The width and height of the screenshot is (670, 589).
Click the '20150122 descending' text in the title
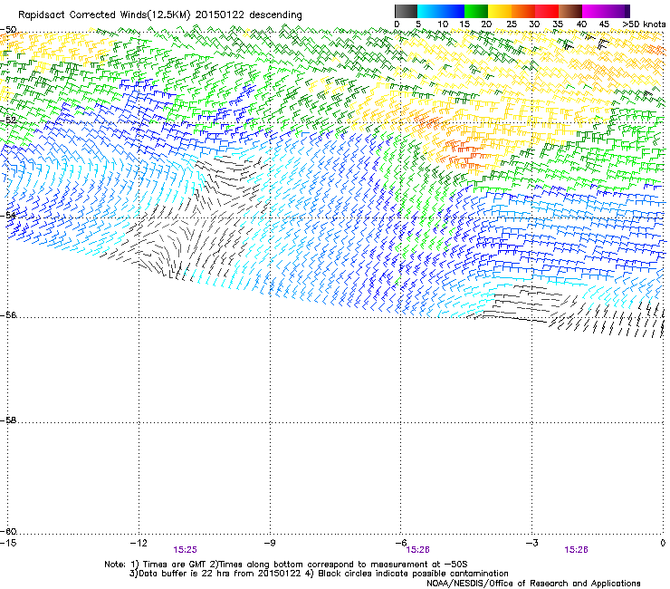point(249,15)
